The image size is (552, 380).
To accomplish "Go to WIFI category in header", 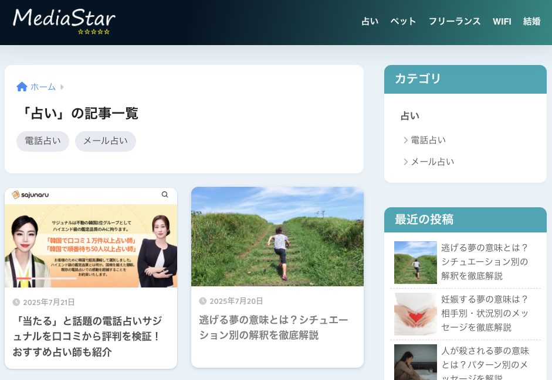I will (502, 22).
